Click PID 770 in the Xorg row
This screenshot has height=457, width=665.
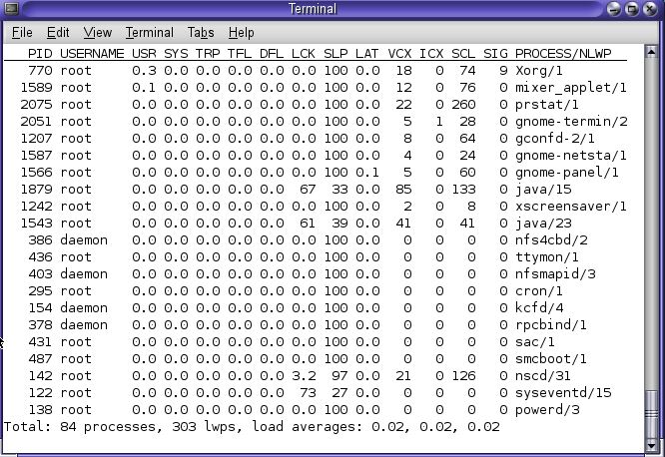[x=40, y=71]
